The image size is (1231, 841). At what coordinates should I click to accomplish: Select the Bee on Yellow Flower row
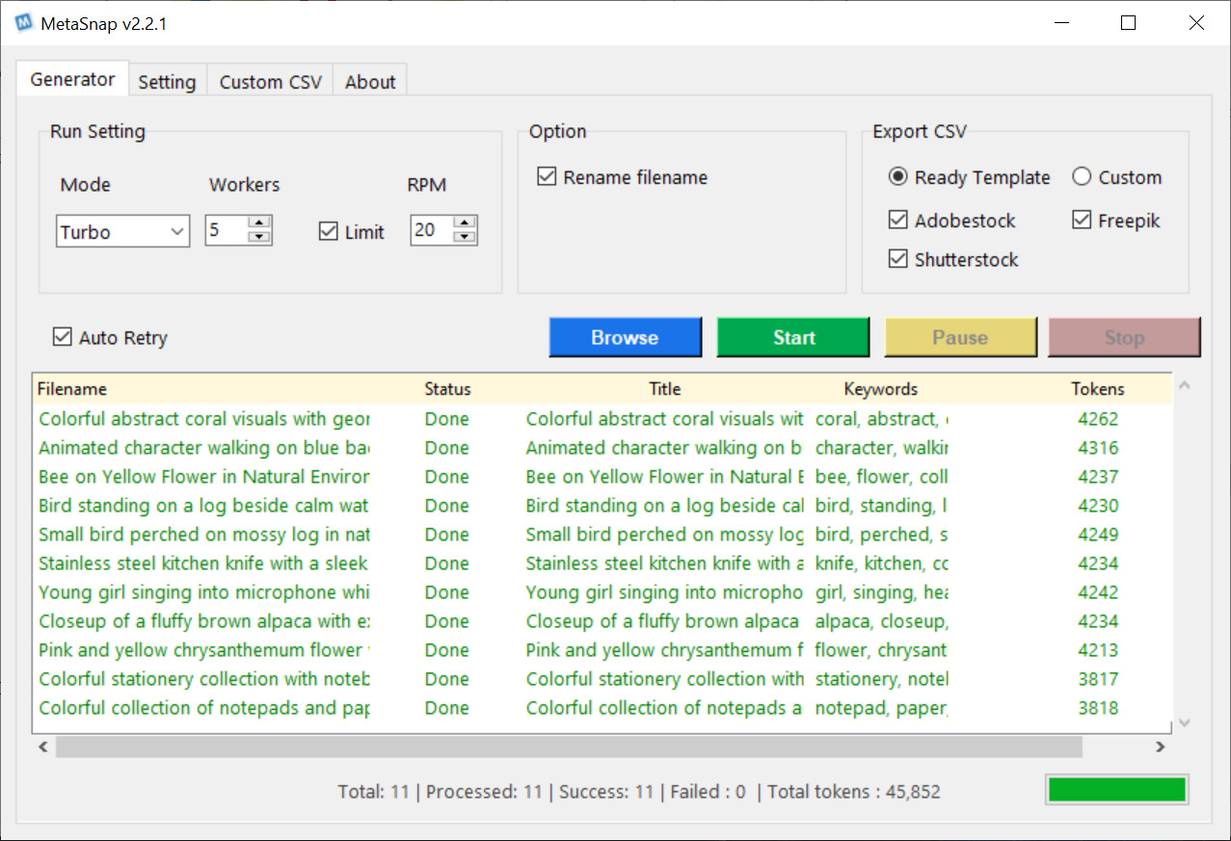pos(202,477)
